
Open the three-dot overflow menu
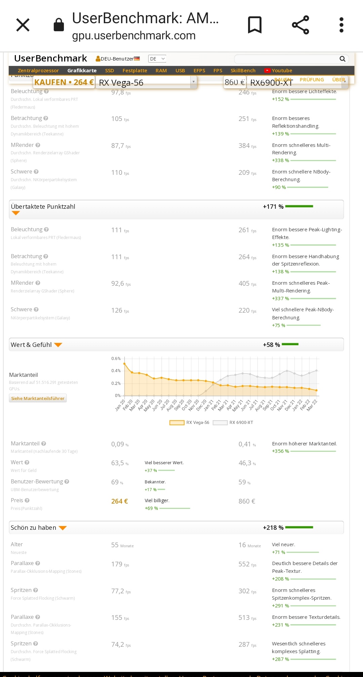341,25
